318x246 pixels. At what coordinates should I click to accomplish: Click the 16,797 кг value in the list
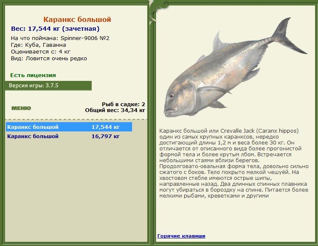tap(106, 136)
